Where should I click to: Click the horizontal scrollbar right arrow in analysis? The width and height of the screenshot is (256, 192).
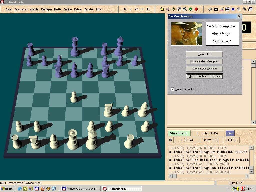(247, 176)
